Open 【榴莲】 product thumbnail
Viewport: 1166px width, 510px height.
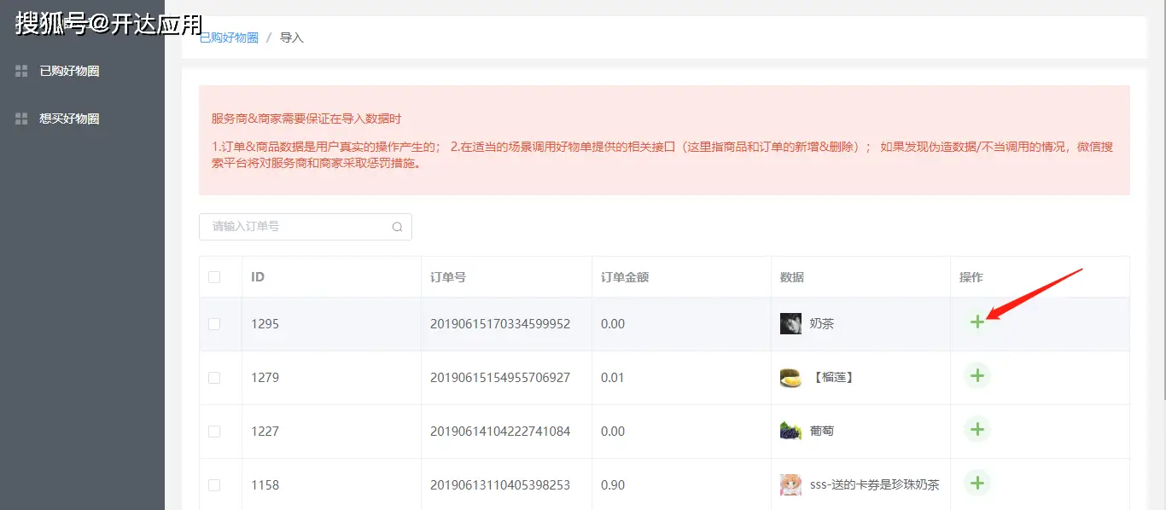click(x=790, y=377)
